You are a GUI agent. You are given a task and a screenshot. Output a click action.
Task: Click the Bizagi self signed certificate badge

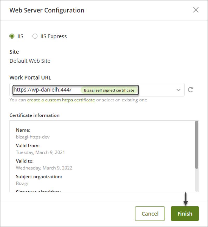(109, 90)
